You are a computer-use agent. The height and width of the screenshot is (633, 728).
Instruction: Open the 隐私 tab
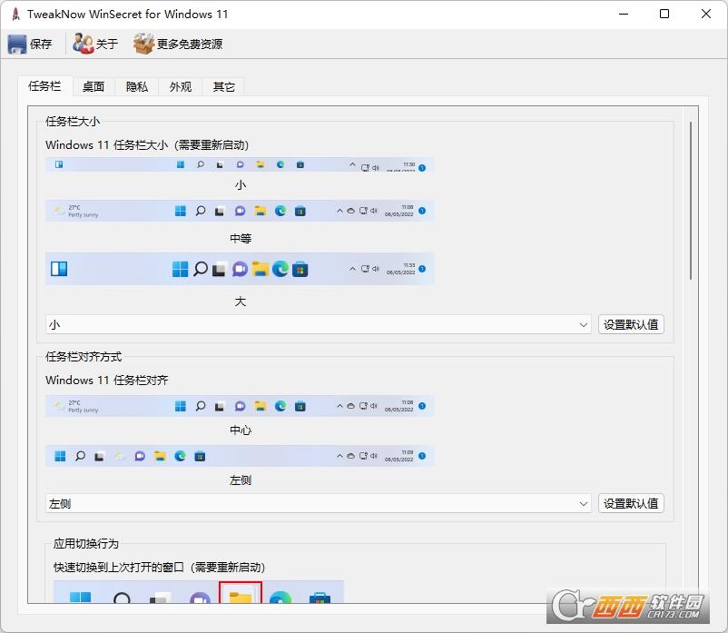tap(136, 87)
